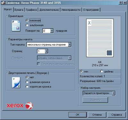Click the A4 page preview thumbnail
This screenshot has height=120, width=128.
100,38
